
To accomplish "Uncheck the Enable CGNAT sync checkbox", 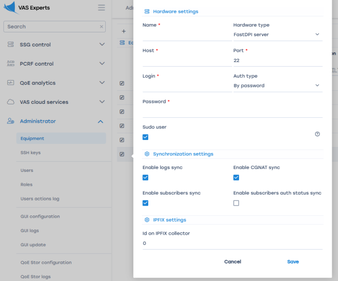I will 236,178.
